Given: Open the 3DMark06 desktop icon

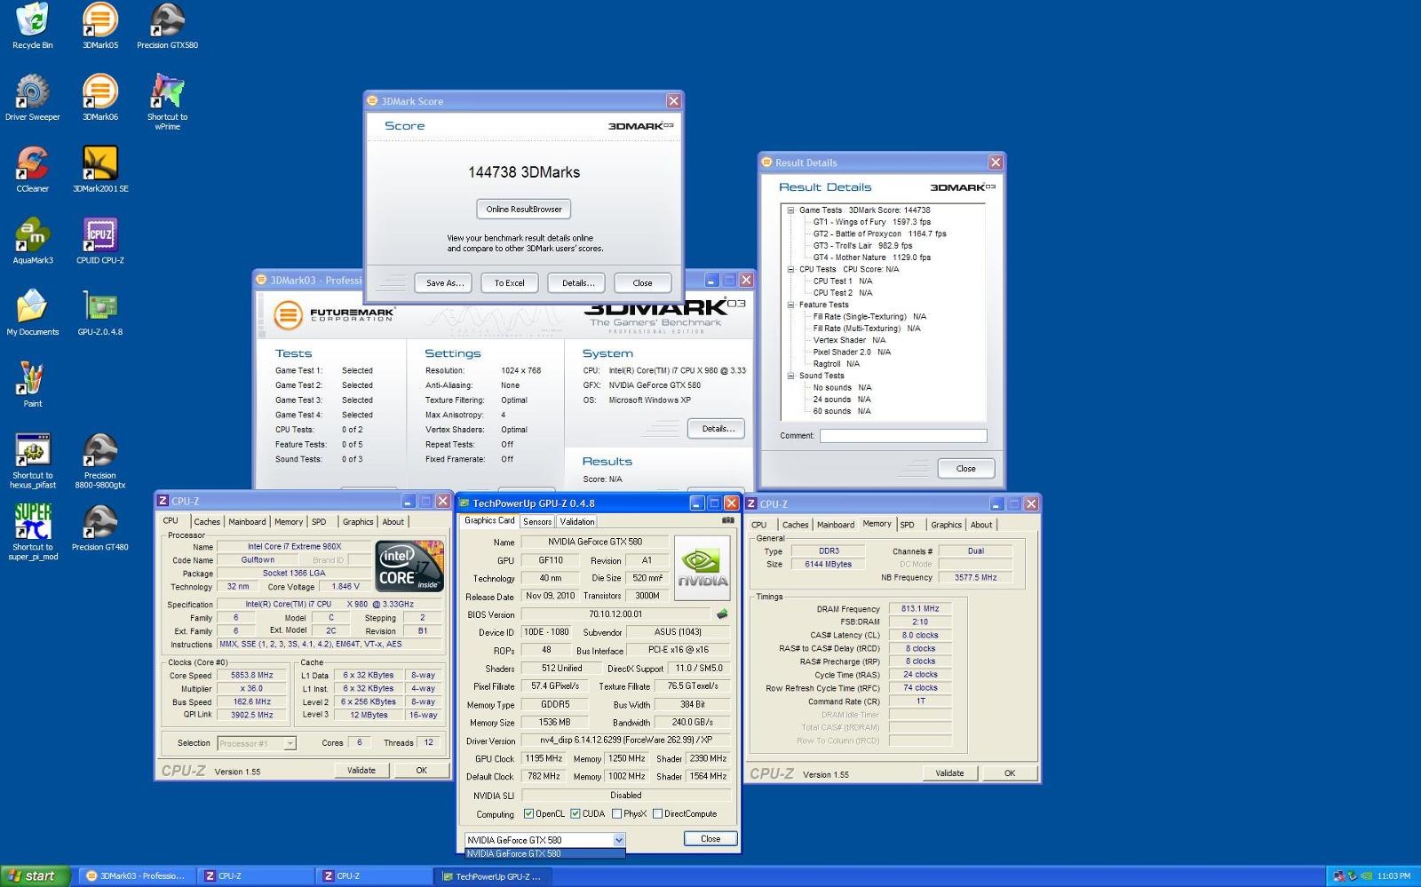Looking at the screenshot, I should coord(99,99).
